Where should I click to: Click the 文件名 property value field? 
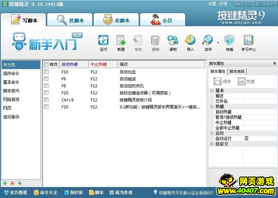(260, 101)
